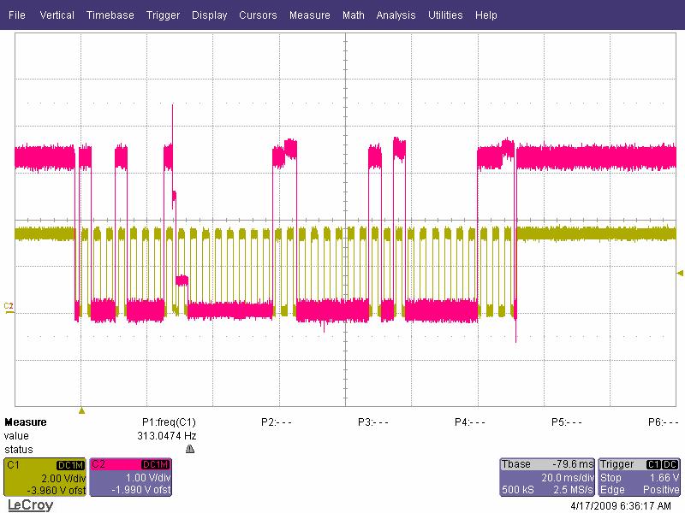Click the C2 channel descriptor box
685x513 pixels.
pos(131,477)
